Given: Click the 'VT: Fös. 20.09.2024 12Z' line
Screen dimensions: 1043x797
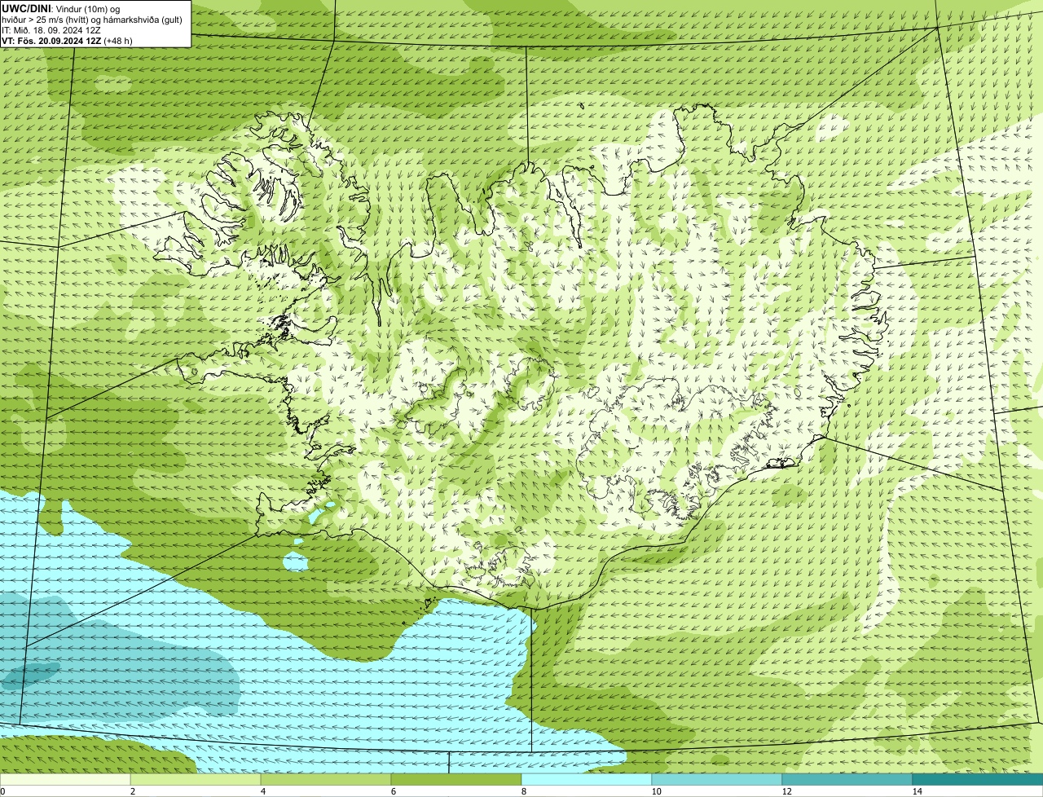Looking at the screenshot, I should pos(51,41).
